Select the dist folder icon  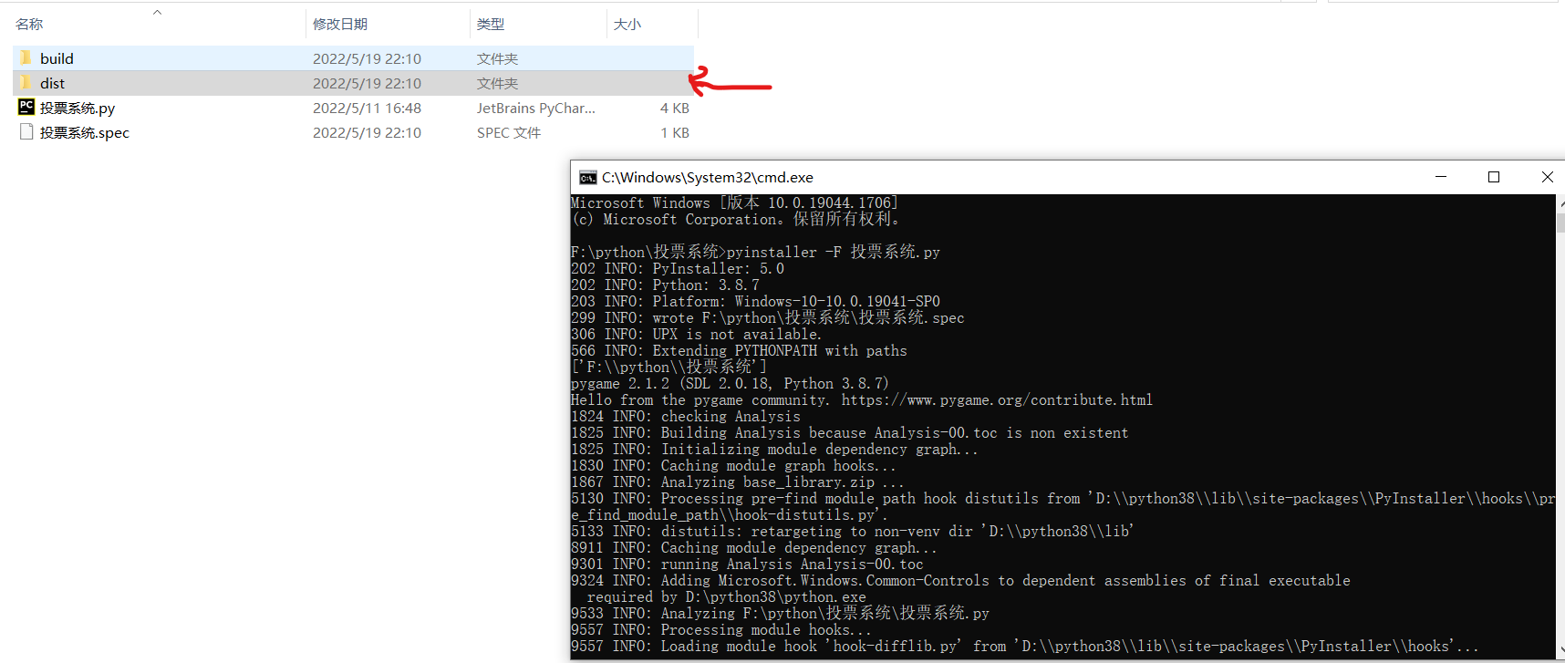coord(26,83)
